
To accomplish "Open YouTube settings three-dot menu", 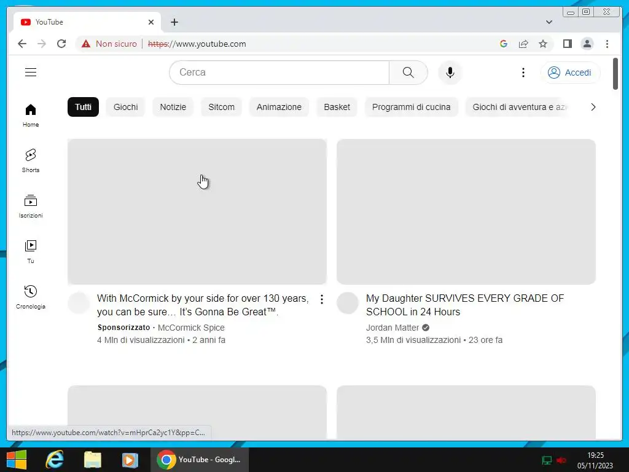I will point(523,73).
